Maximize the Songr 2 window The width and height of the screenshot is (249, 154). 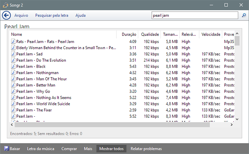coord(226,5)
